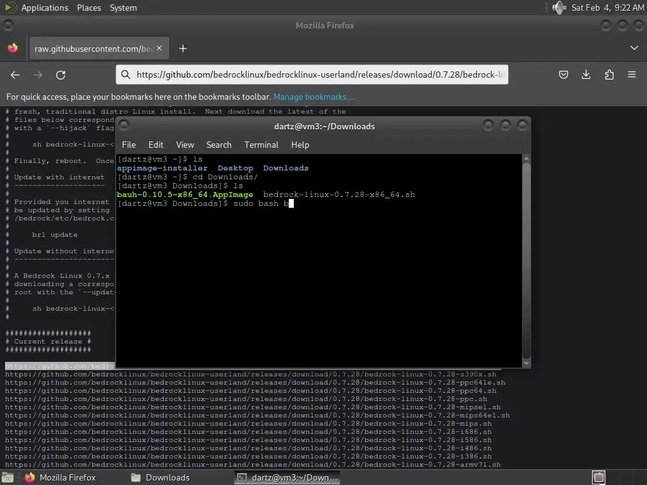Viewport: 647px width, 485px height.
Task: Click the mipsel.sh download URL
Action: [x=253, y=407]
